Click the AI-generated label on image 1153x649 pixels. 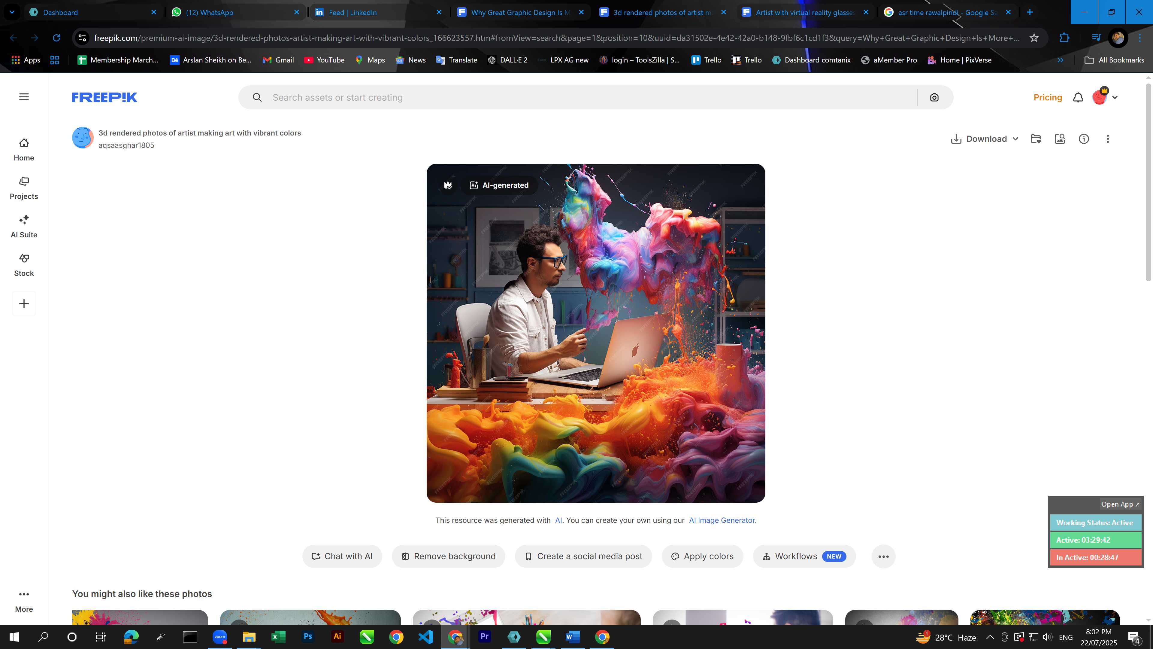tap(499, 185)
